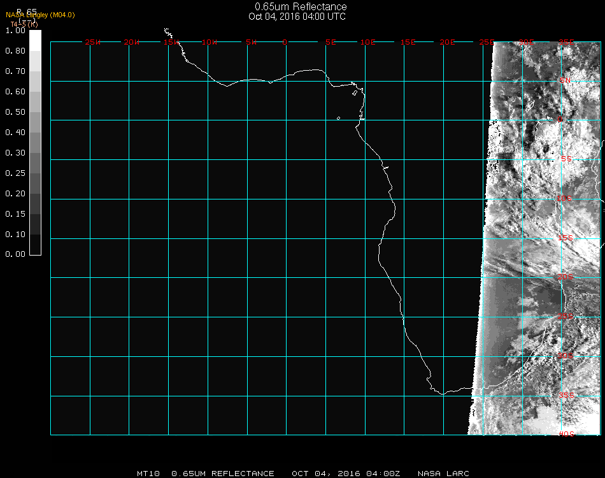Click the orange "NASA Langley (M04.0)" label
Image resolution: width=605 pixels, height=478 pixels.
(40, 15)
